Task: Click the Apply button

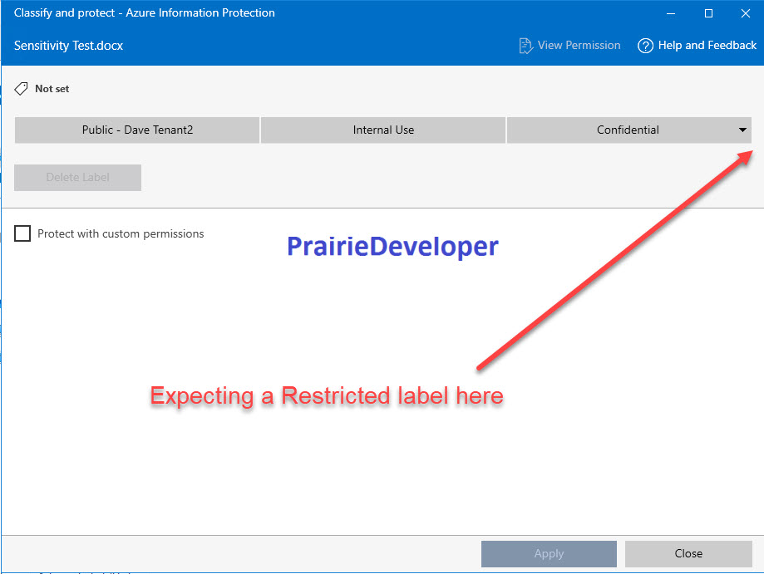Action: click(x=549, y=553)
